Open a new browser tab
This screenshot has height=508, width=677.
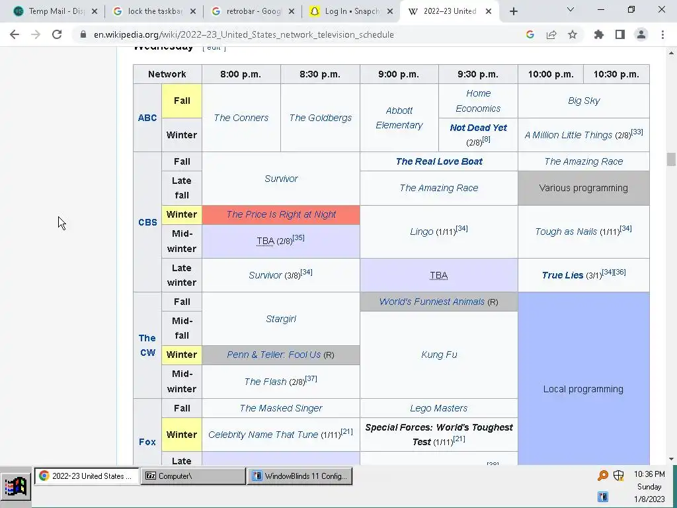point(513,12)
